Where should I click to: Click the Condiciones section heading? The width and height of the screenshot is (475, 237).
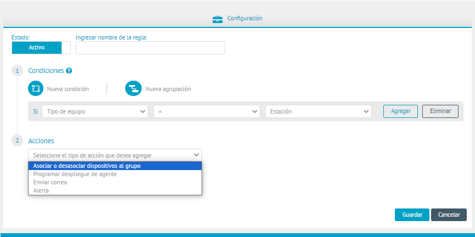click(46, 71)
